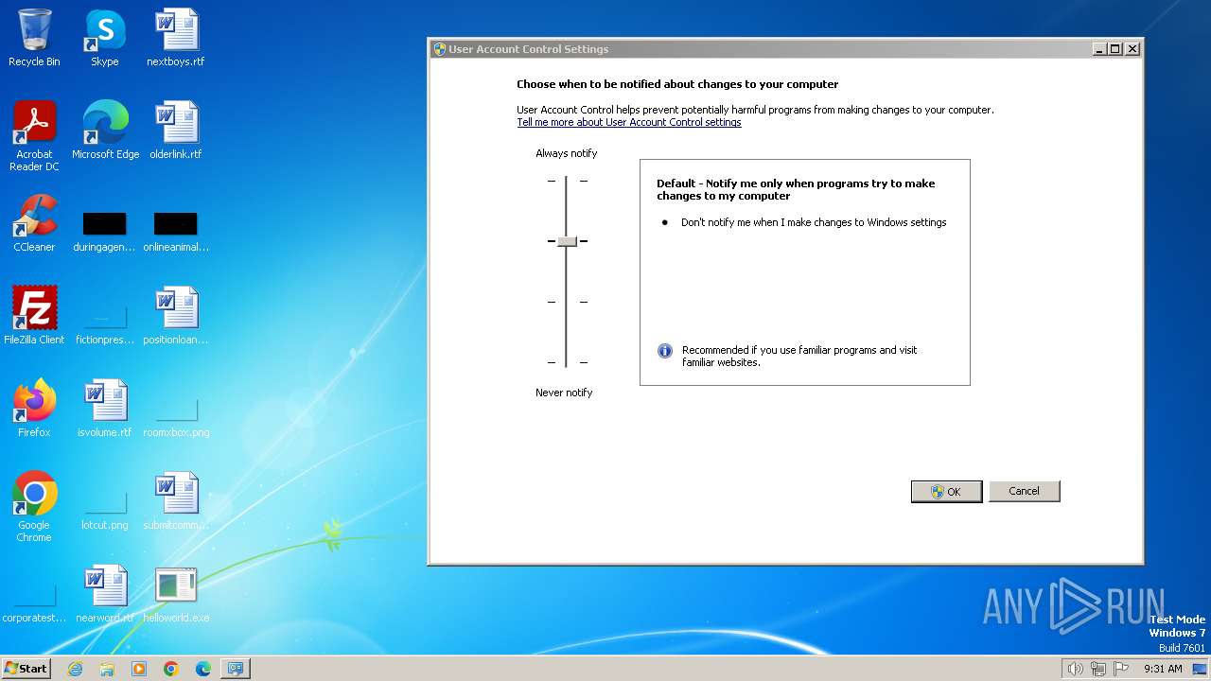Select the submitcomm… document icon
This screenshot has height=681, width=1211.
coord(176,501)
